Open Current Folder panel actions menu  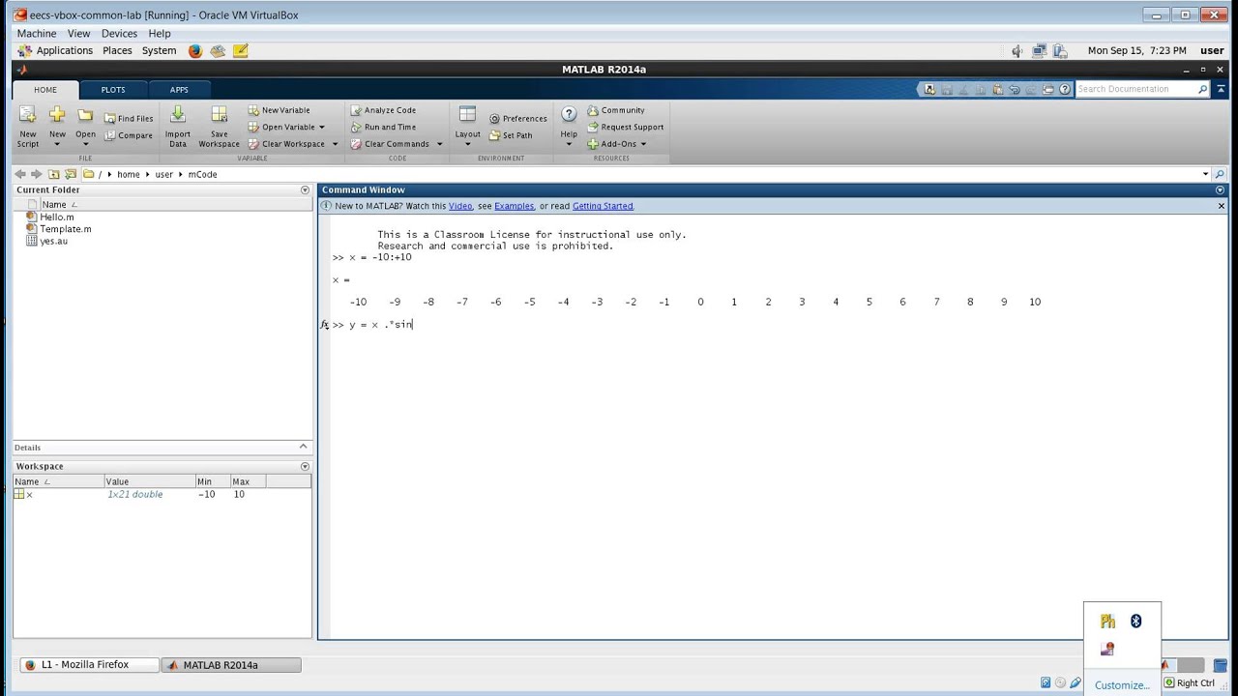(305, 190)
